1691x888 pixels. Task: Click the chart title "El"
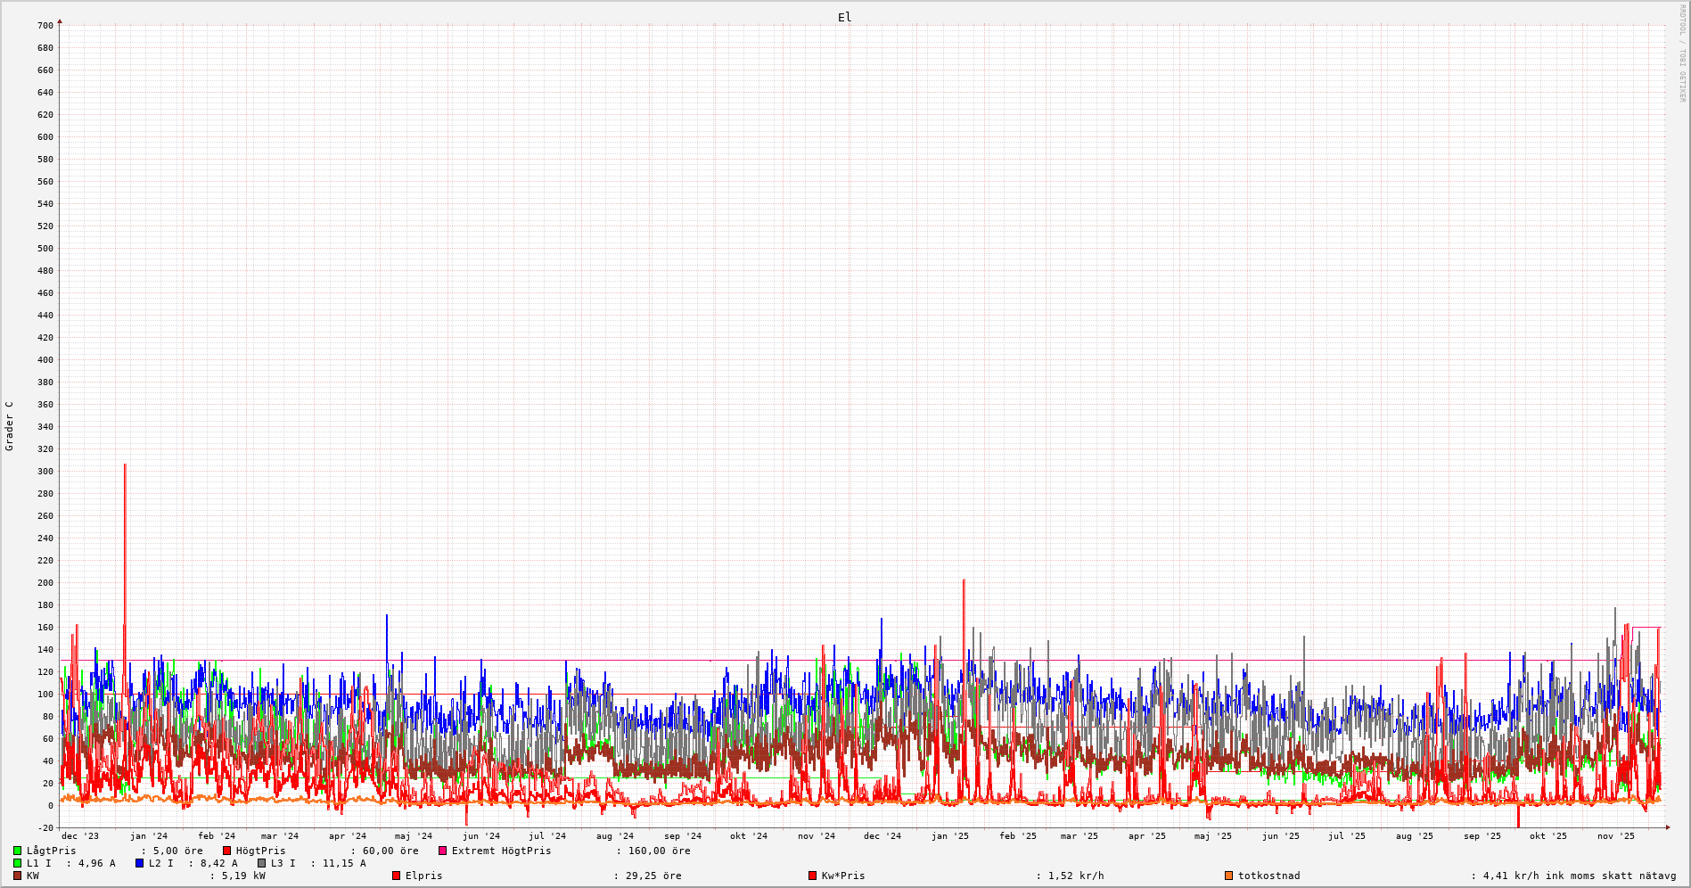(x=844, y=17)
